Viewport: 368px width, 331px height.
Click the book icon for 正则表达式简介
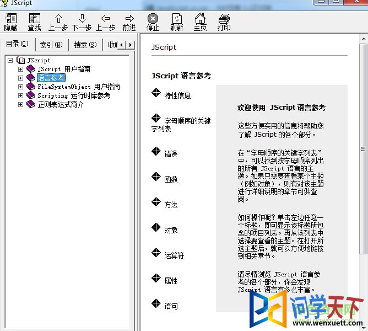coord(31,104)
